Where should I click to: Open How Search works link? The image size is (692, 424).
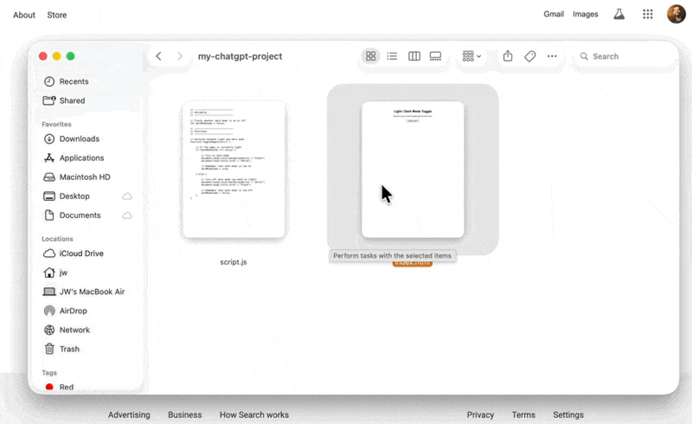(254, 415)
